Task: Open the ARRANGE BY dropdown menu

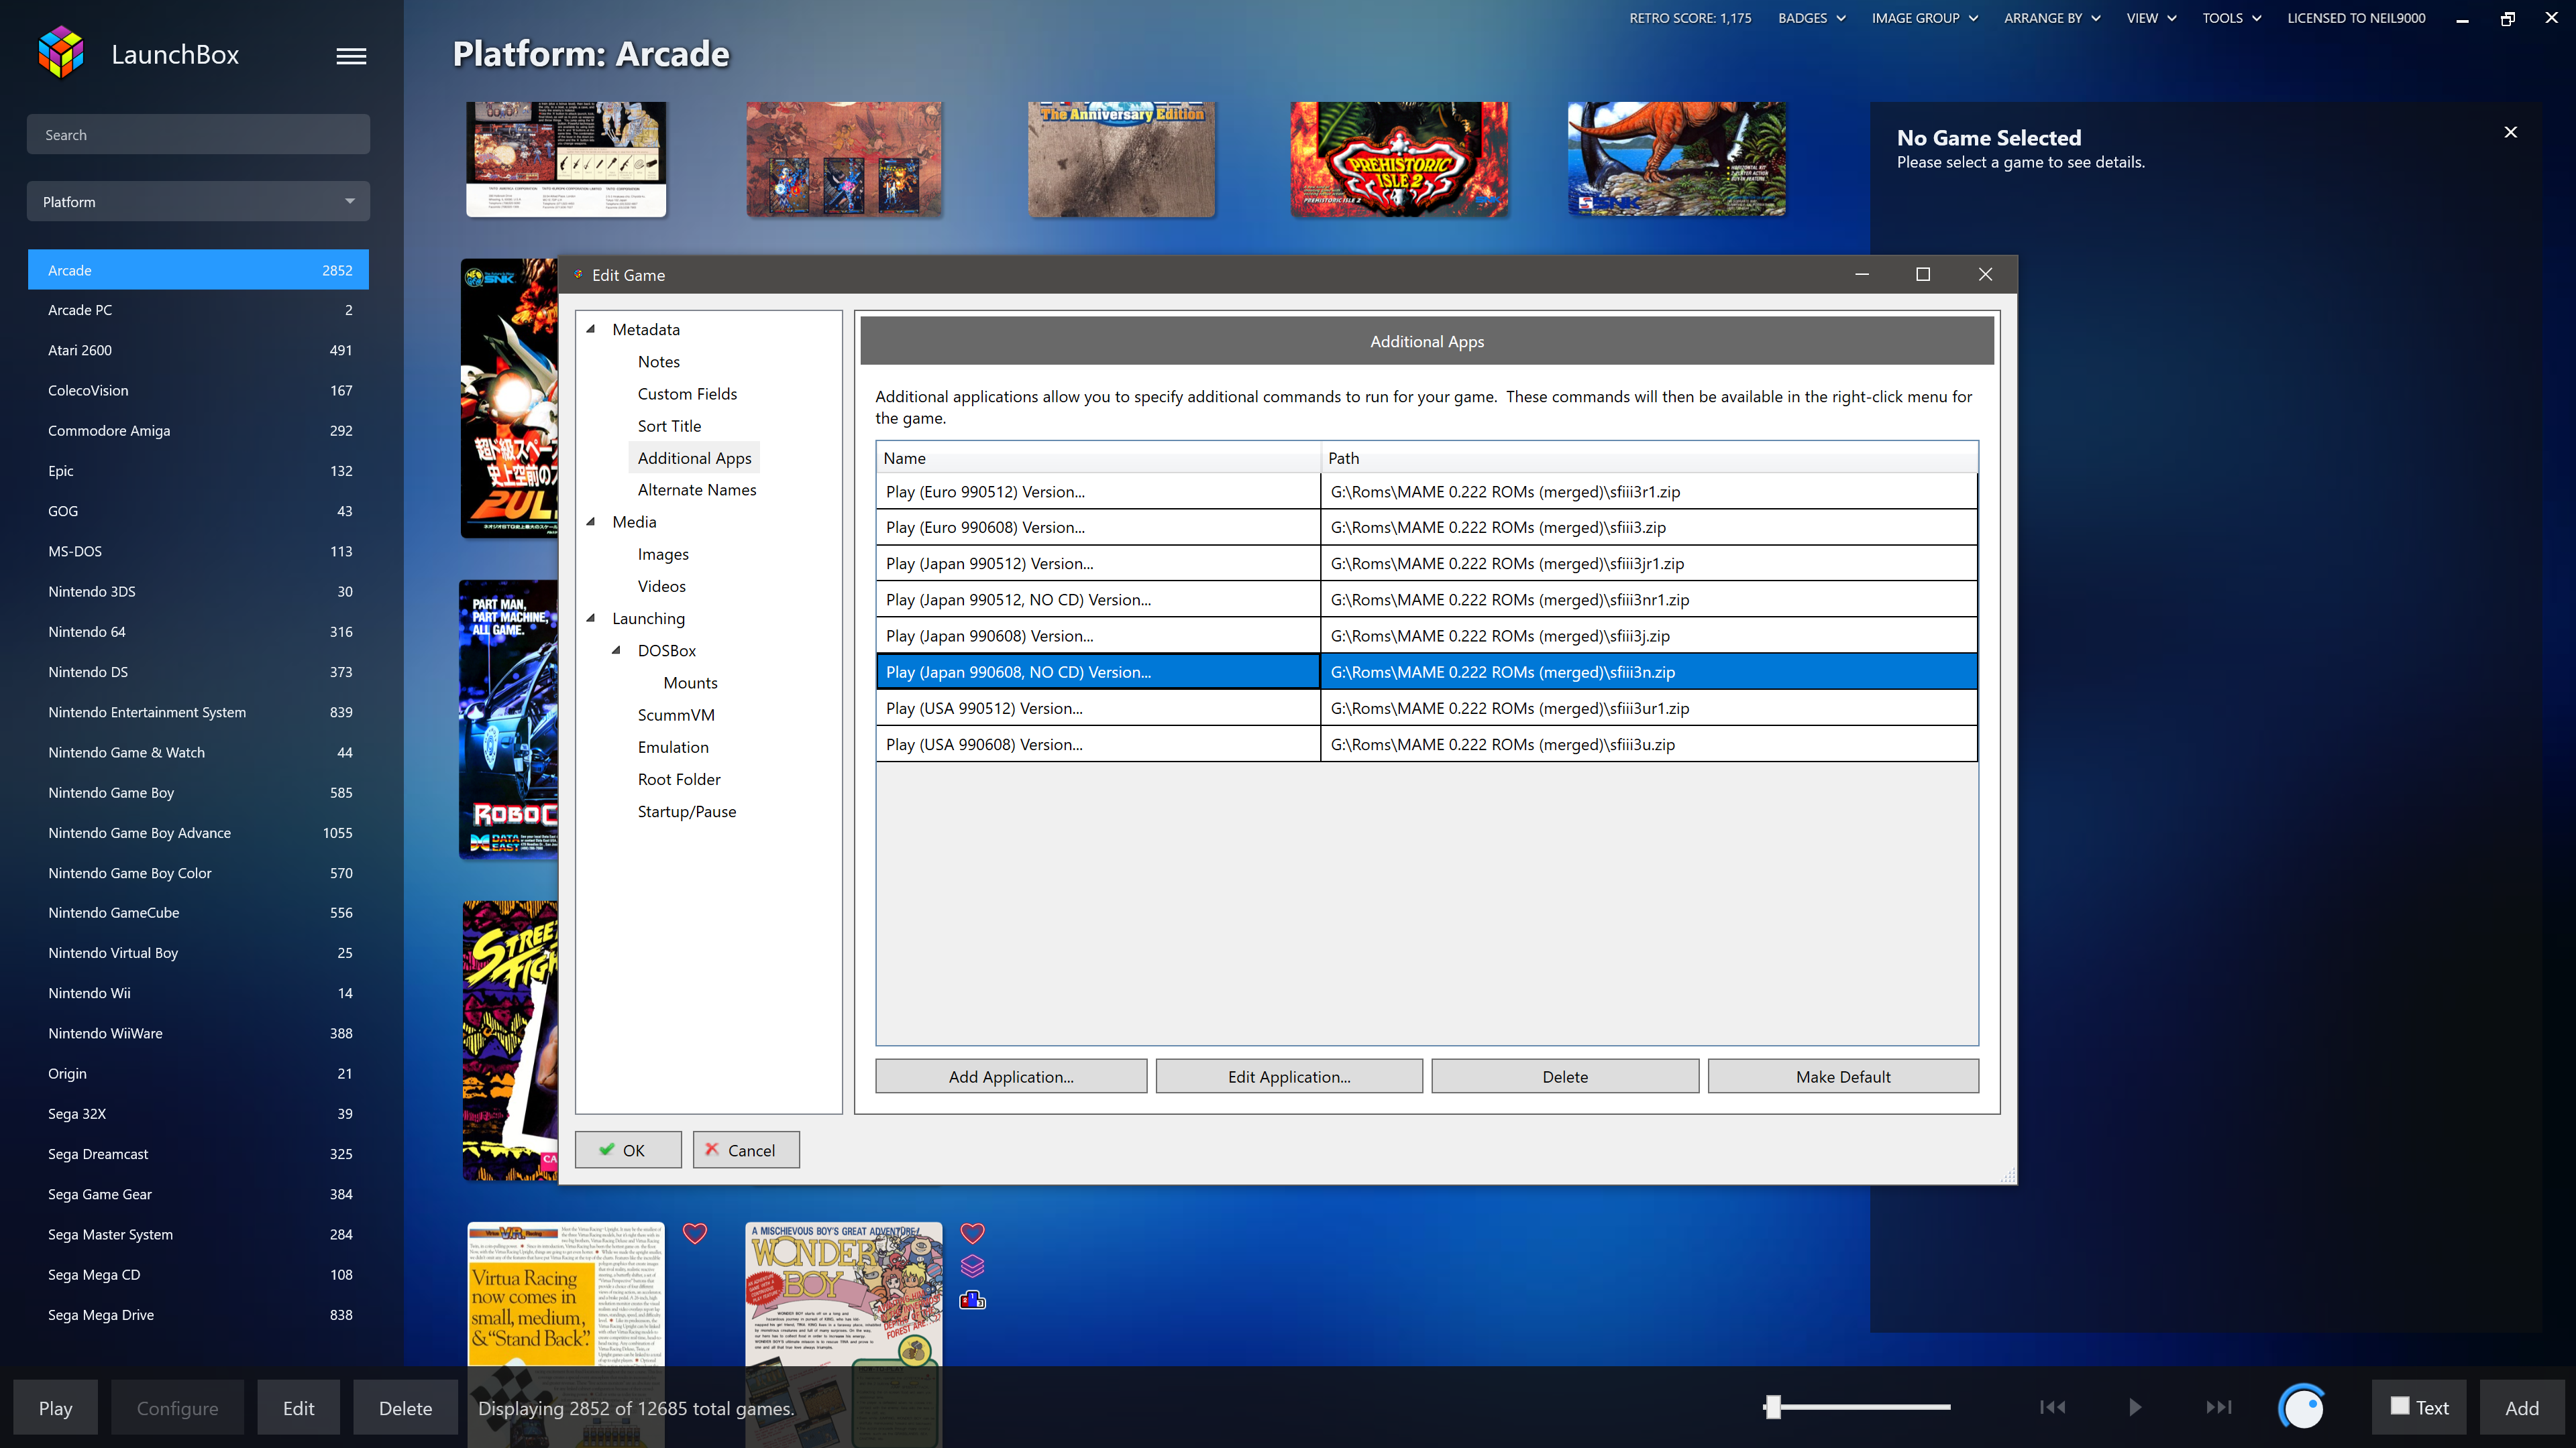Action: [x=2052, y=18]
